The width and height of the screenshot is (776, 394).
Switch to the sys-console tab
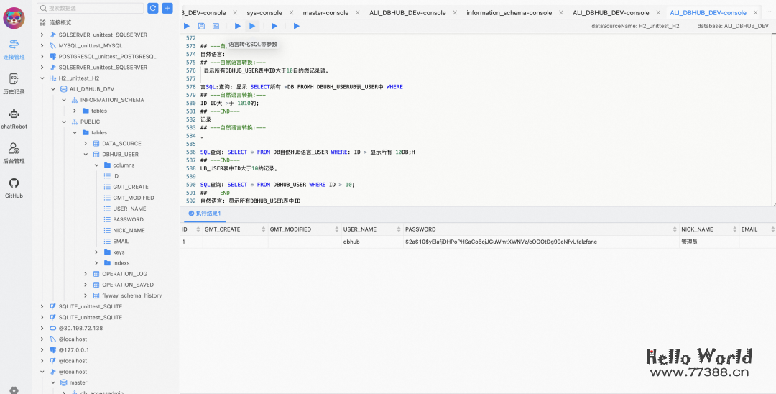pyautogui.click(x=264, y=13)
